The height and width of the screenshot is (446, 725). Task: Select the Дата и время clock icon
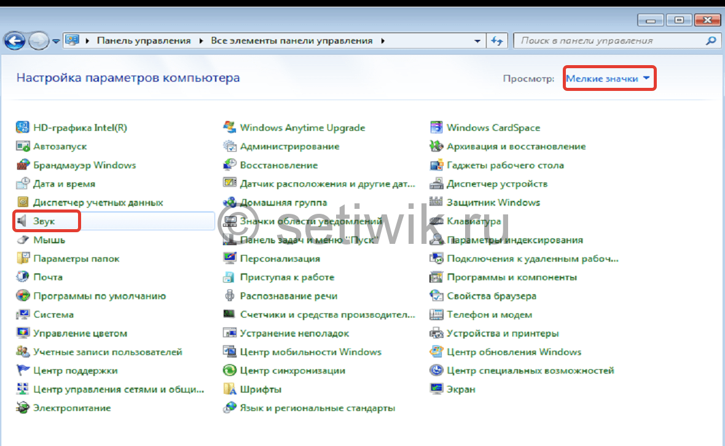[22, 184]
